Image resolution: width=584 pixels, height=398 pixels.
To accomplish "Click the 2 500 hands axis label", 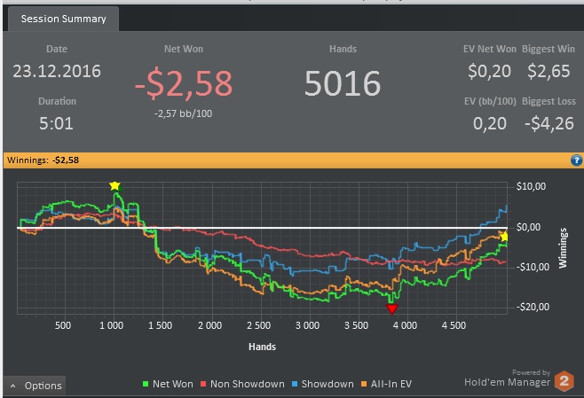I will click(x=258, y=325).
